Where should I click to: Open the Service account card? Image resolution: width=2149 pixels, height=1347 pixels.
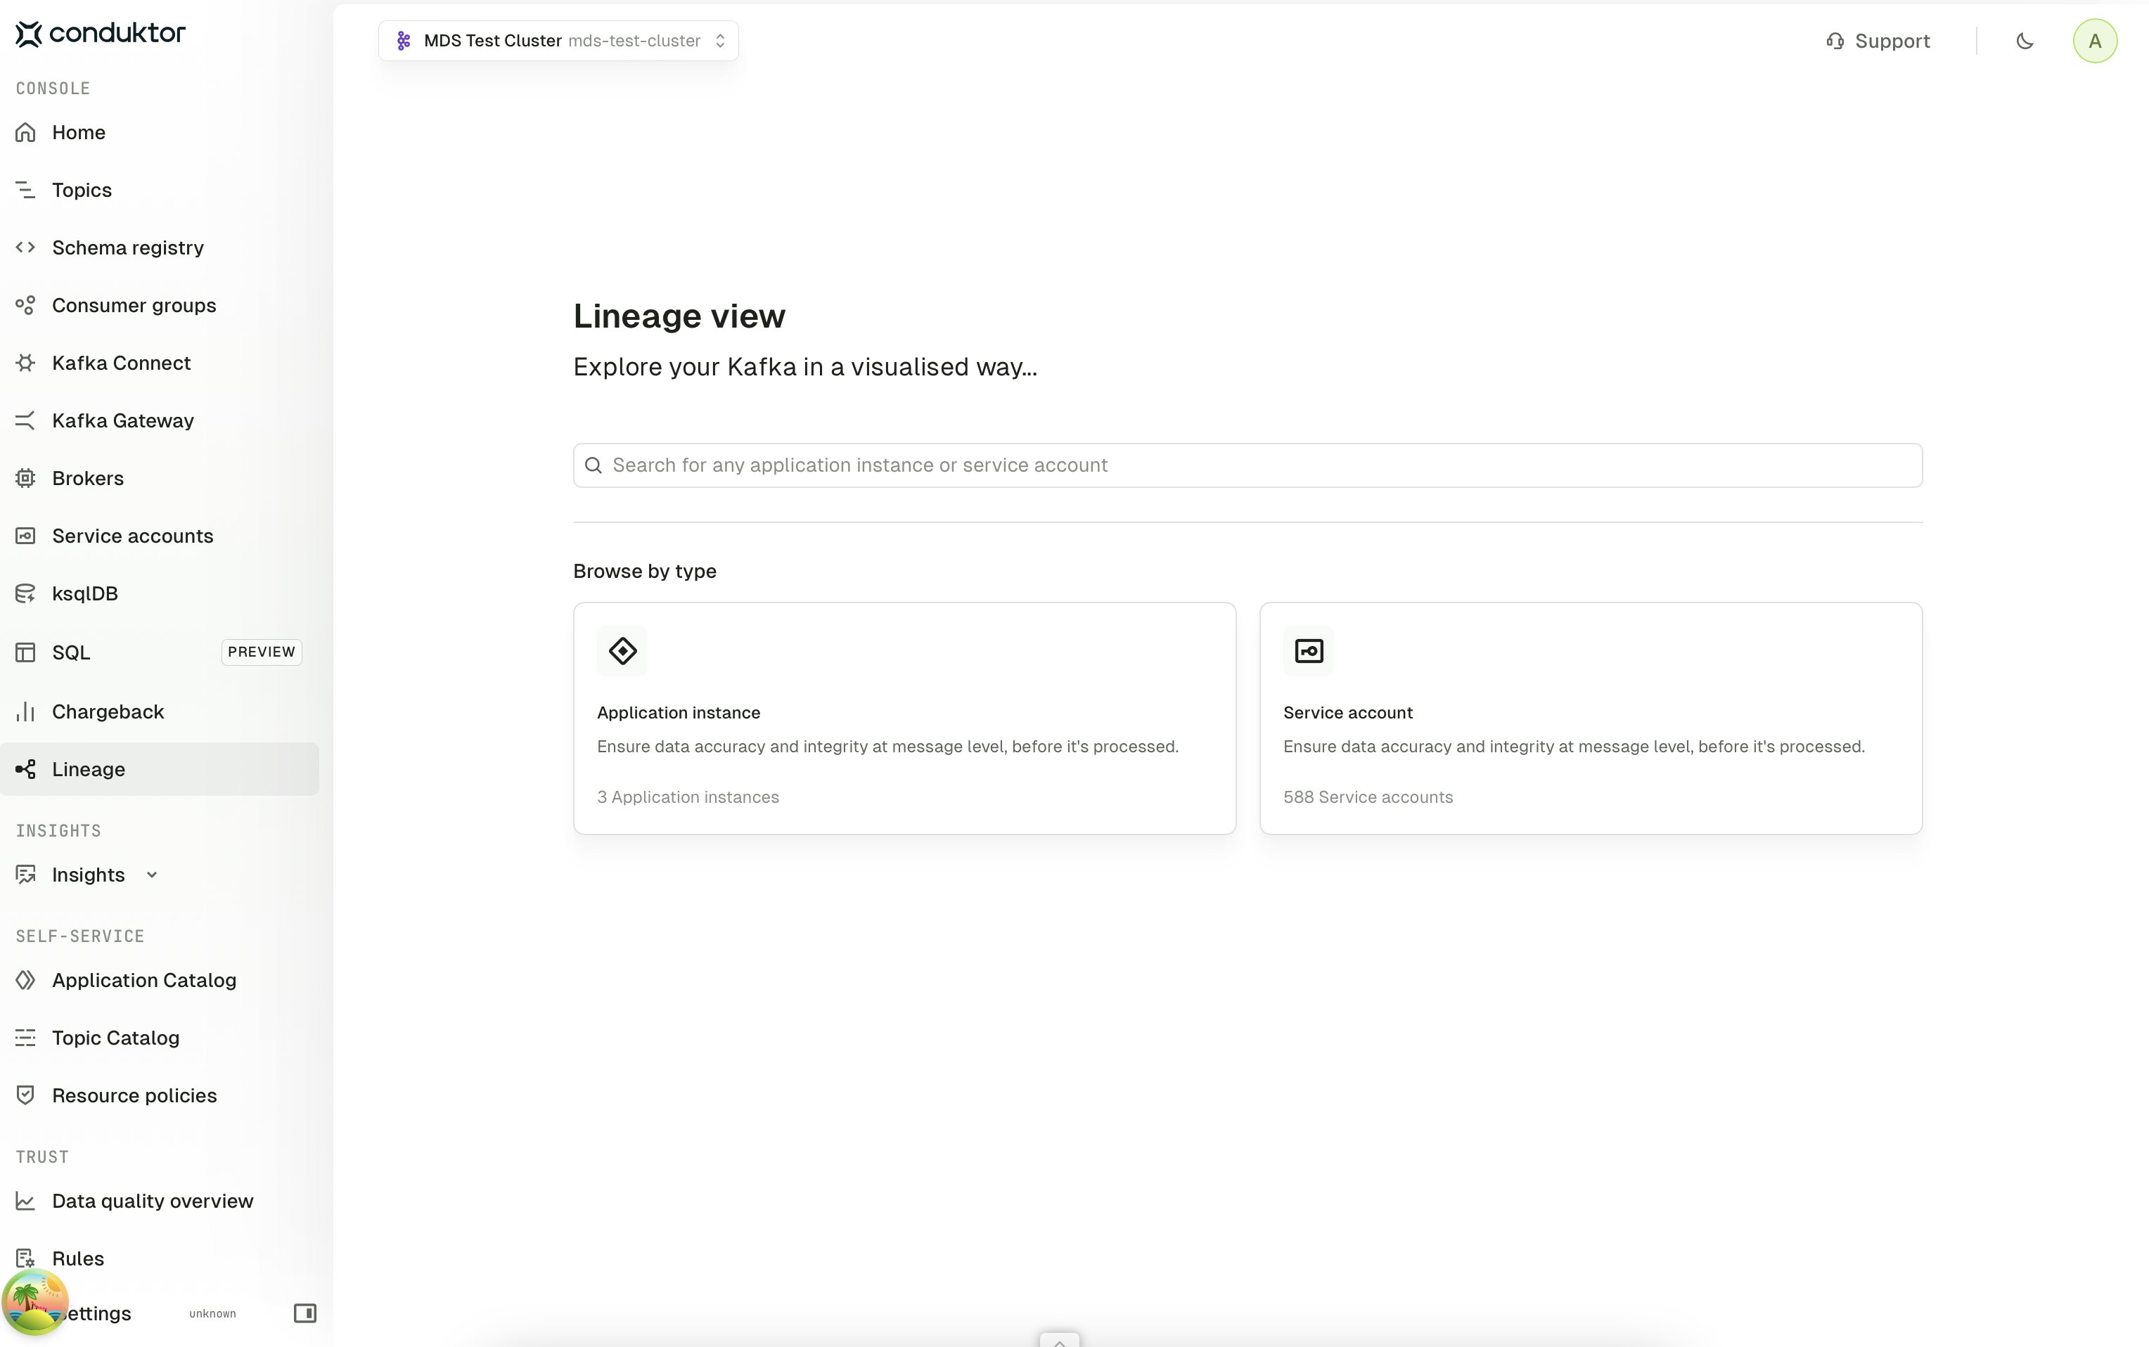click(1591, 718)
